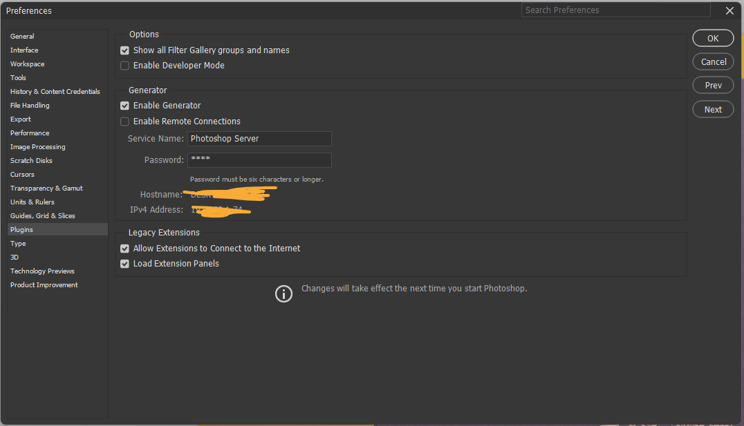Click inside the Service Name field
Viewport: 744px width, 426px height.
(x=259, y=139)
